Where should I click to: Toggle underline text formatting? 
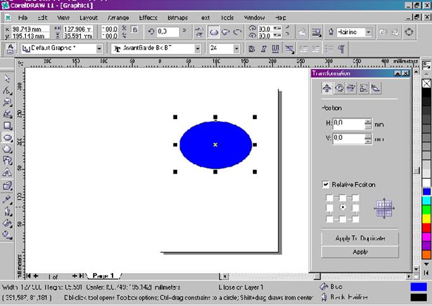click(x=275, y=49)
